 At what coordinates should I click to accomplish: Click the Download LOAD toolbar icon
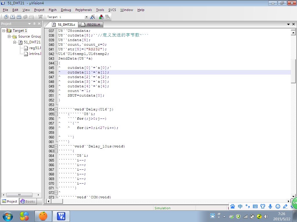pos(40,17)
